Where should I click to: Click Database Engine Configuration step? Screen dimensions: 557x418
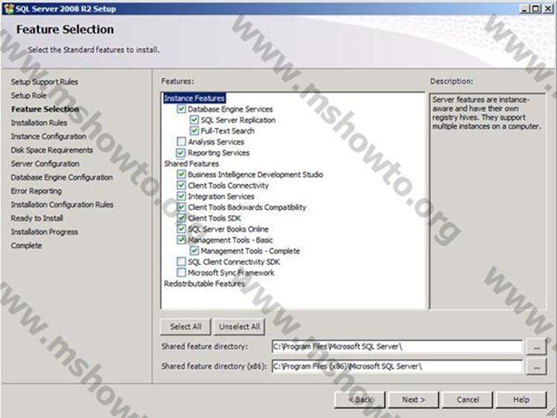click(x=62, y=177)
